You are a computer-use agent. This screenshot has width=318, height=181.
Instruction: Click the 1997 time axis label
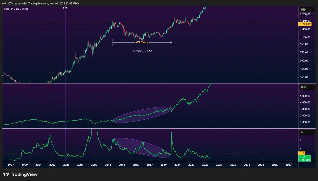[11, 165]
